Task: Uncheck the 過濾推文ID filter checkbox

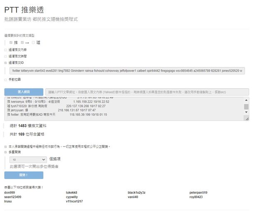Action: click(6, 63)
